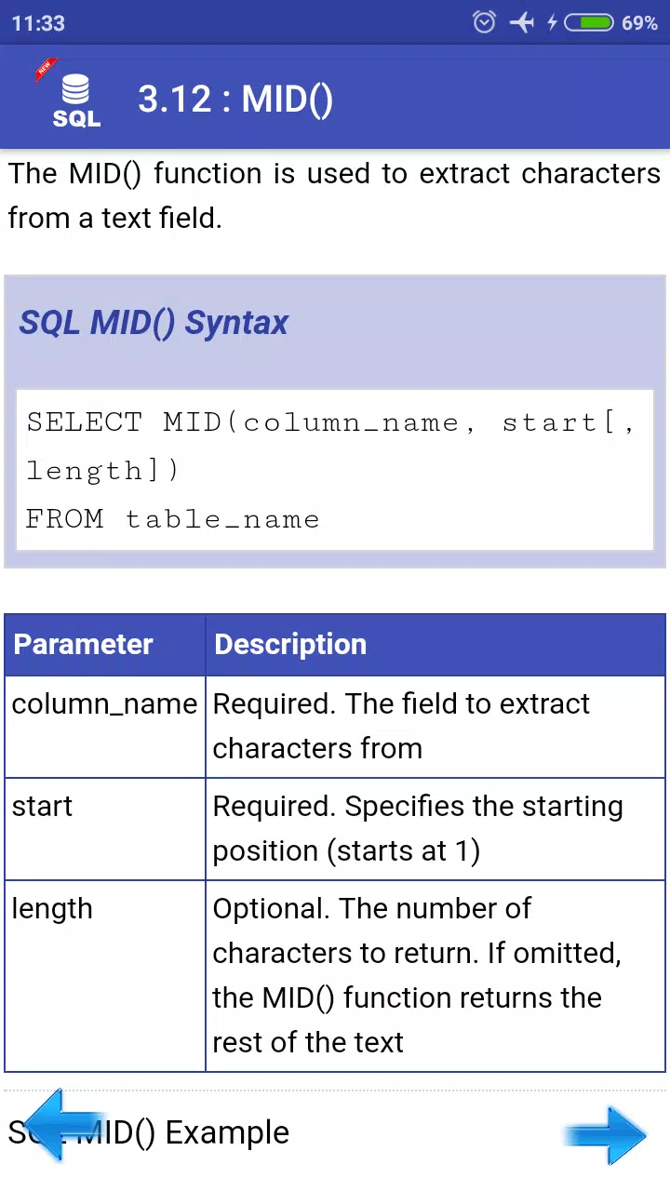The width and height of the screenshot is (670, 1191).
Task: Go to next lesson with right arrow
Action: [x=605, y=1134]
